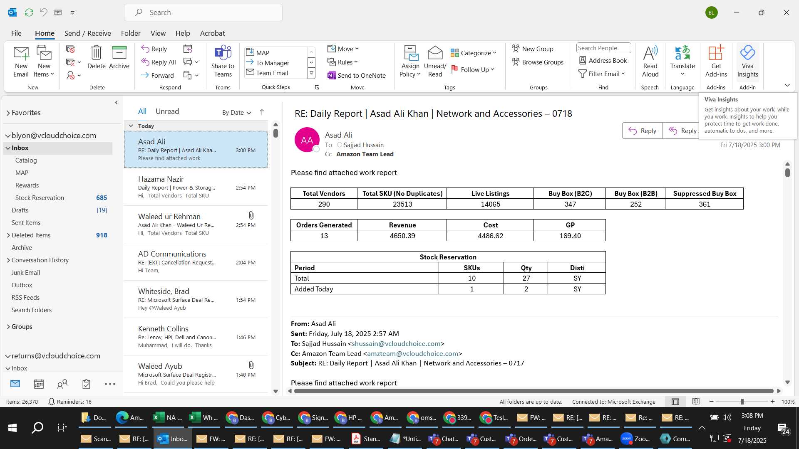Click the New Email icon
799x449 pixels.
click(x=21, y=62)
